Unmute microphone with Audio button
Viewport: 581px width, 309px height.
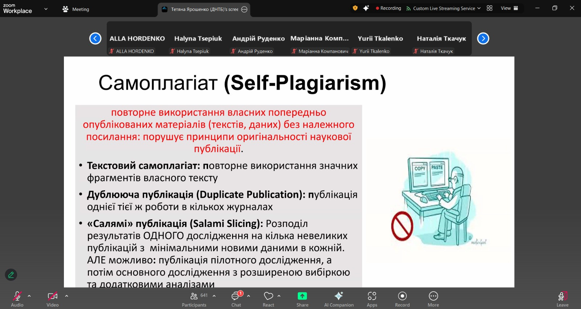click(x=17, y=299)
